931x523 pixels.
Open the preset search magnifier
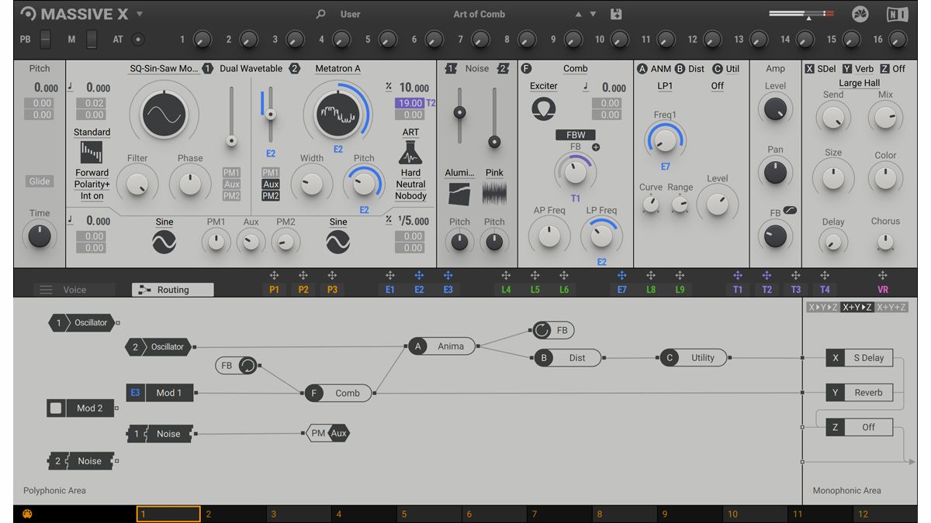[x=321, y=14]
